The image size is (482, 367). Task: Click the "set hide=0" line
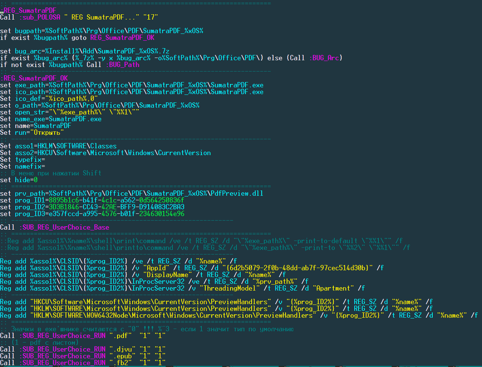pos(19,180)
